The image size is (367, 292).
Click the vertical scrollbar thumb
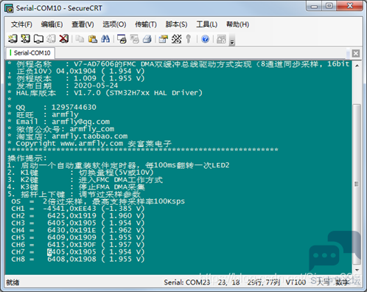[357, 184]
